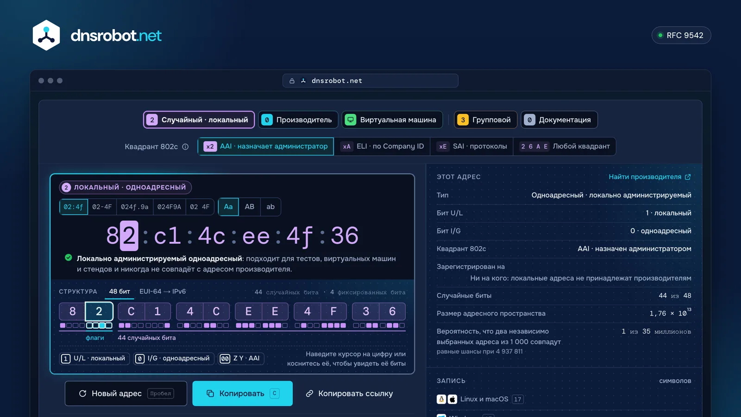Click the selected hex cell 2 in structure

tap(99, 311)
